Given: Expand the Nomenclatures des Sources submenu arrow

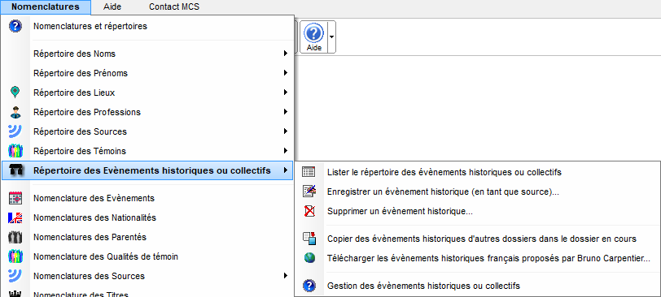Looking at the screenshot, I should pos(286,276).
